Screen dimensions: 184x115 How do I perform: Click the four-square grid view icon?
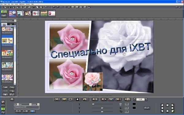(73, 7)
